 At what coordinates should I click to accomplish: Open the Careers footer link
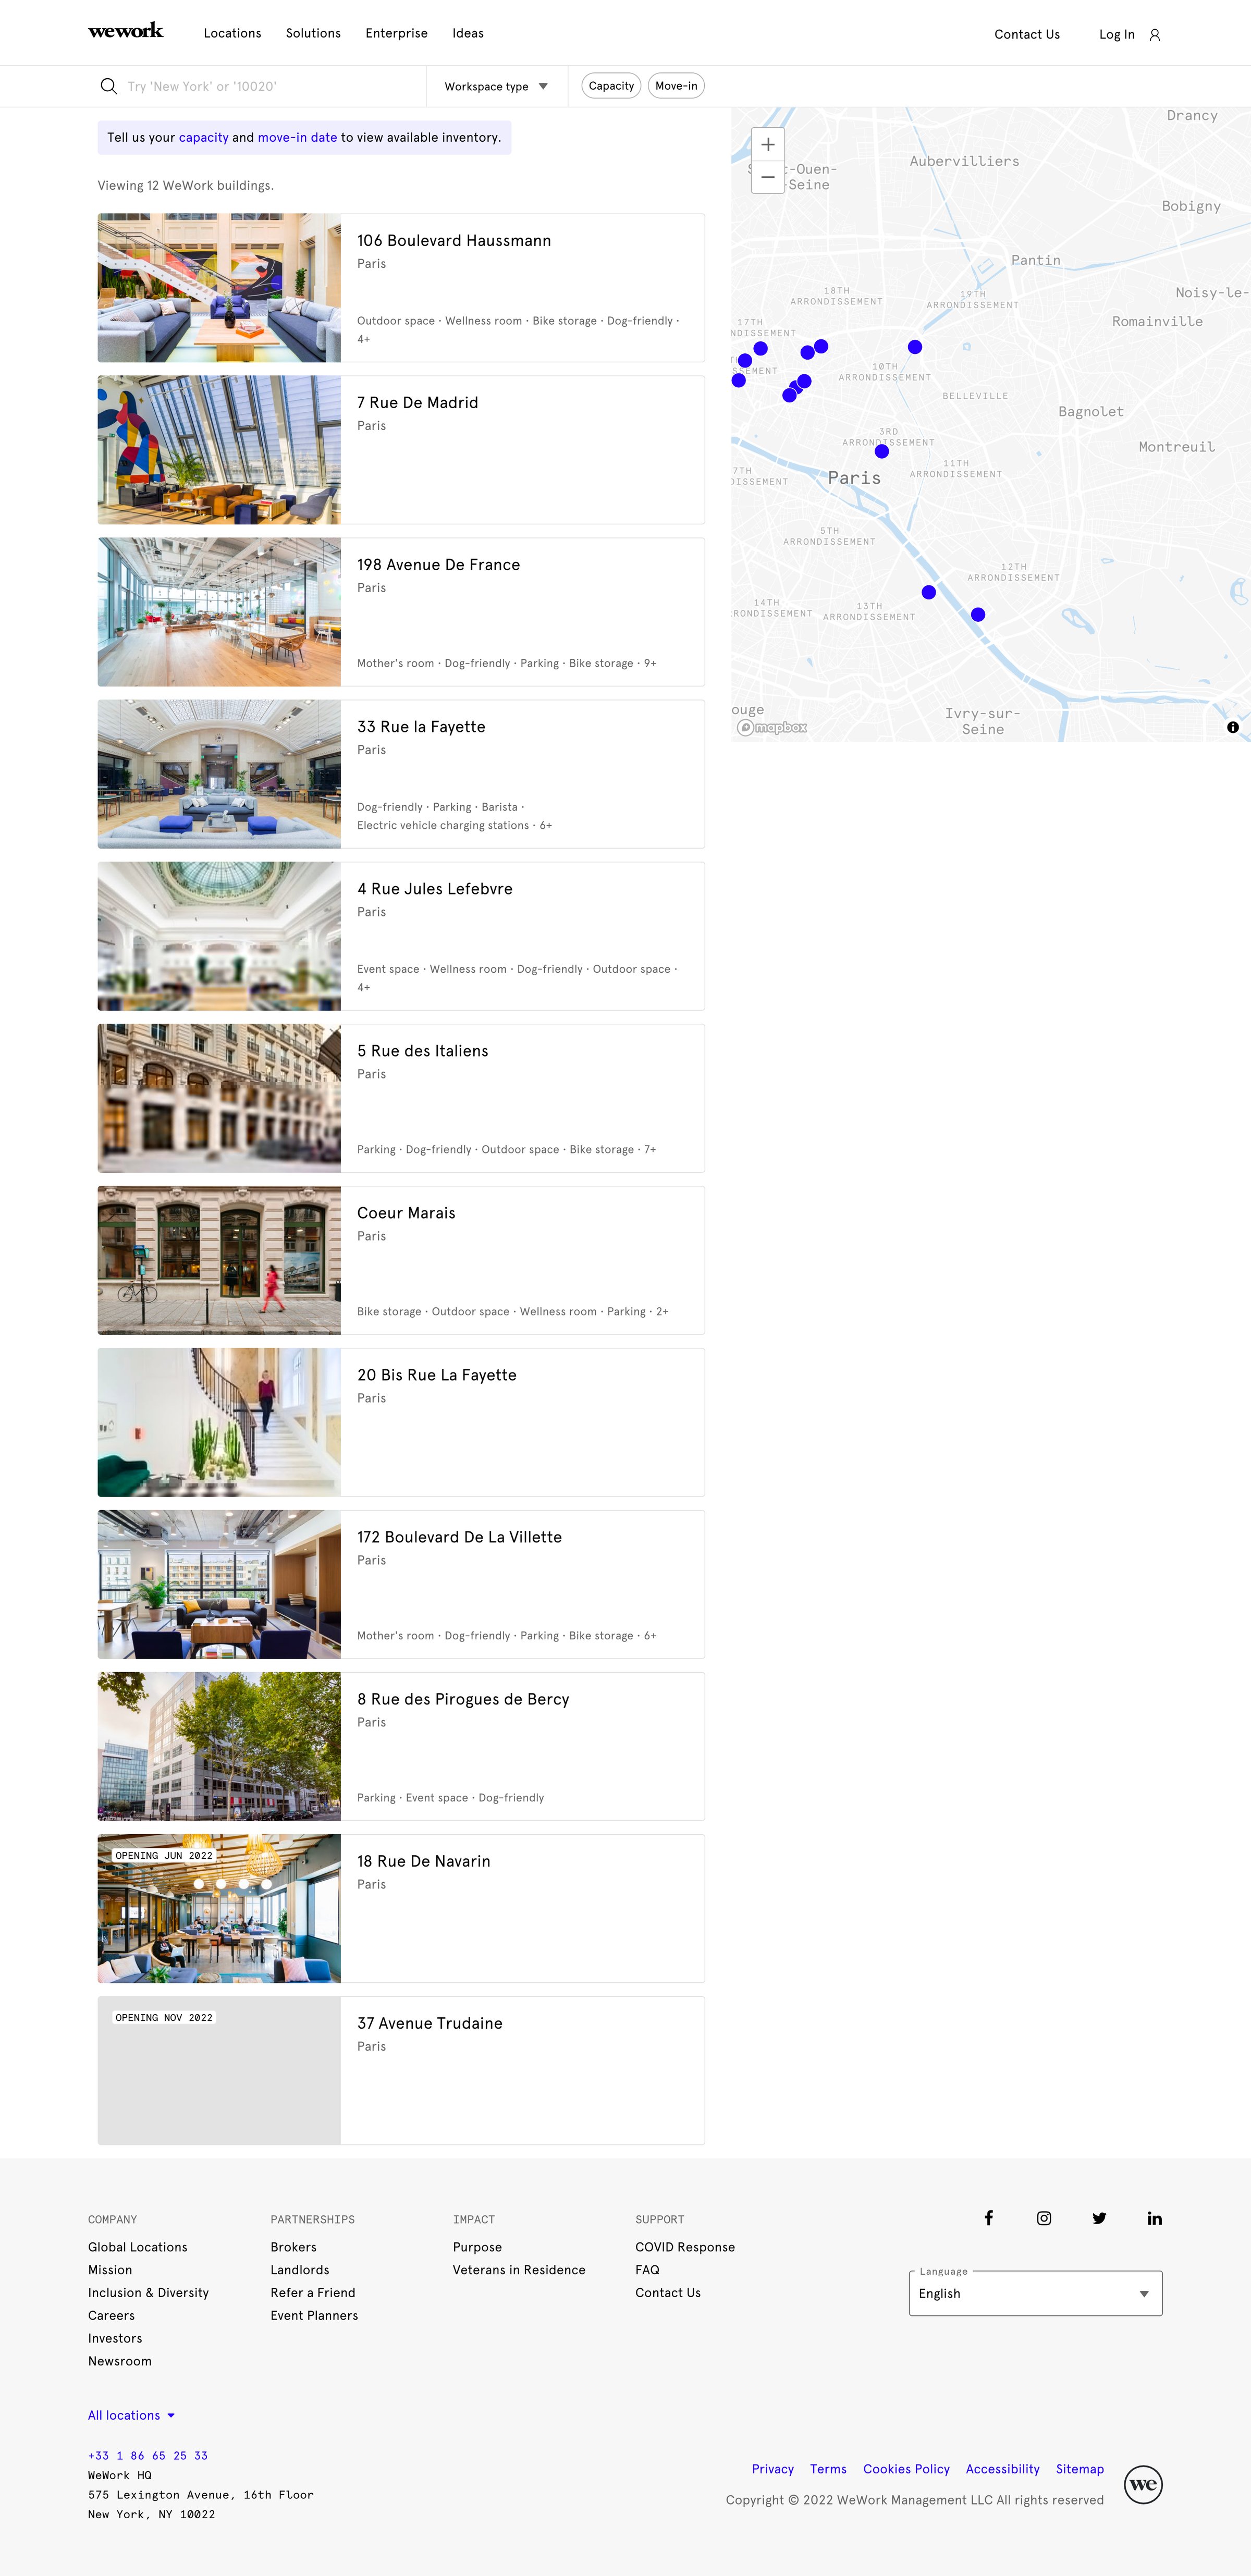[x=111, y=2316]
